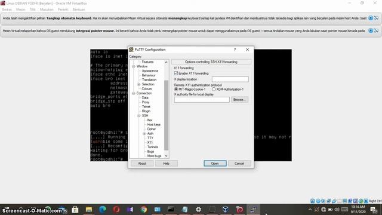Expand the Selection category node

pyautogui.click(x=139, y=84)
